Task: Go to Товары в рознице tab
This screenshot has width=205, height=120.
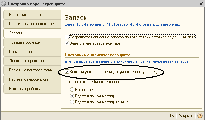Action: coord(32,42)
